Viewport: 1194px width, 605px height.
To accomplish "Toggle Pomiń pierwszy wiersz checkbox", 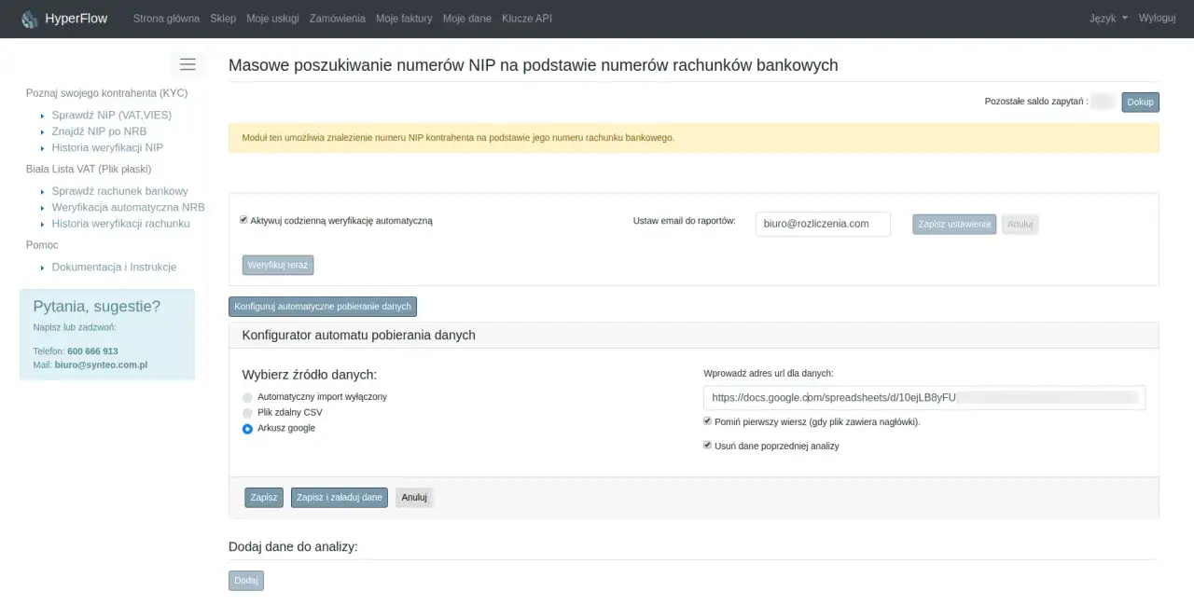I will click(708, 421).
